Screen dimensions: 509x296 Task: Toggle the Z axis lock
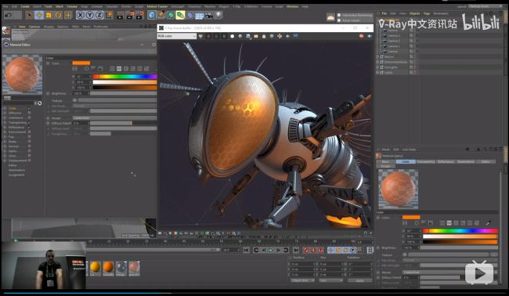pyautogui.click(x=99, y=15)
